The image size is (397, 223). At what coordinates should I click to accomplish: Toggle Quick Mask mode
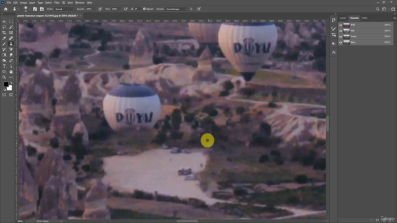4,95
